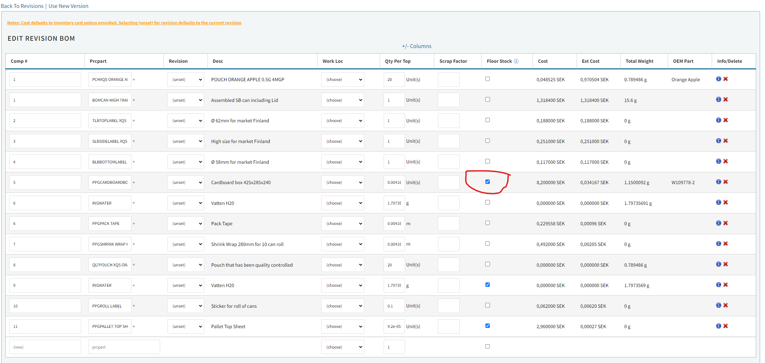Viewport: 765px width, 363px height.
Task: Delete the Ø 62mm for market Finland row
Action: pyautogui.click(x=726, y=120)
